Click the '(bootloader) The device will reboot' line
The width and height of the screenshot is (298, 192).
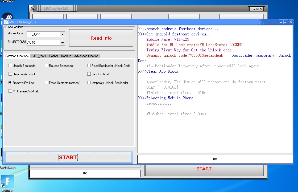point(209,82)
